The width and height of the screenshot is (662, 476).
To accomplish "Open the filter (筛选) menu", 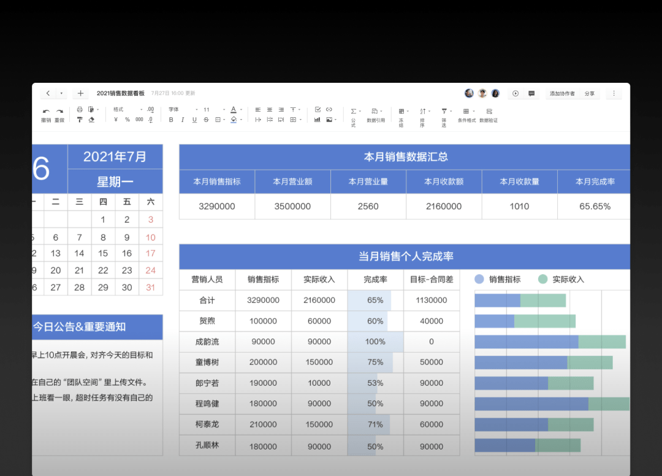I will click(444, 112).
